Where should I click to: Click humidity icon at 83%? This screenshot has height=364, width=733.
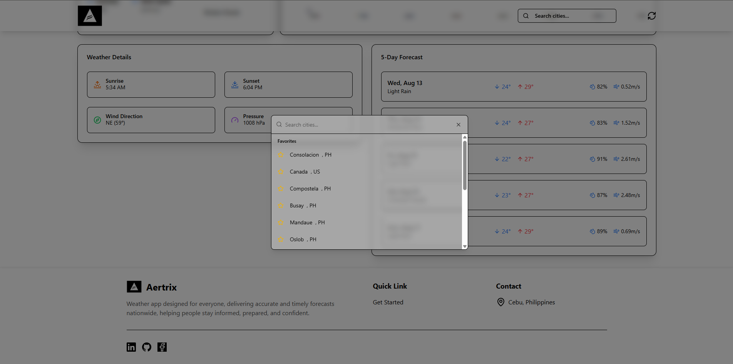(x=592, y=123)
